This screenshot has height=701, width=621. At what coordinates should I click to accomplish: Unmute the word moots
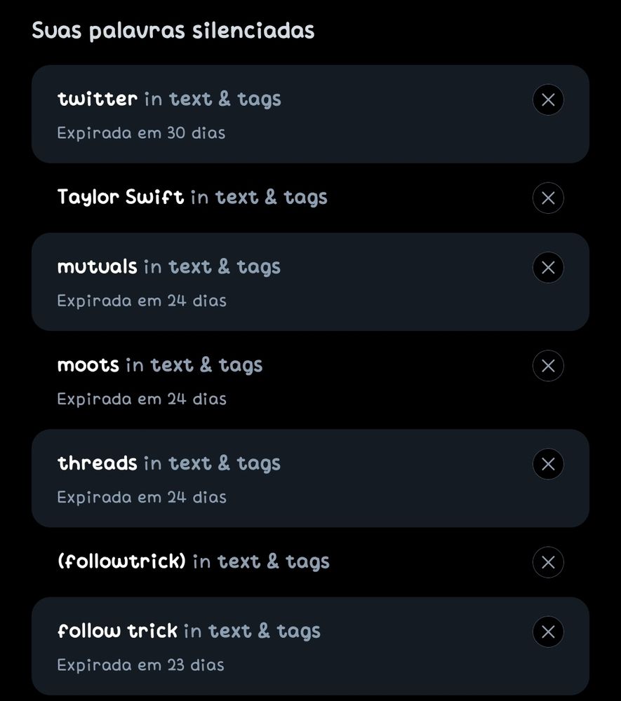coord(548,366)
